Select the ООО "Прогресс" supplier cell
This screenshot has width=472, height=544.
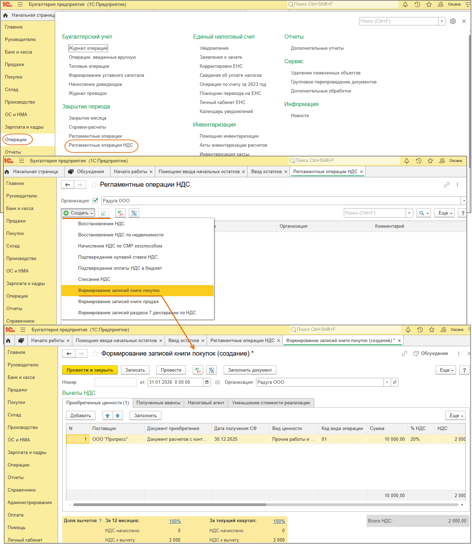point(117,439)
